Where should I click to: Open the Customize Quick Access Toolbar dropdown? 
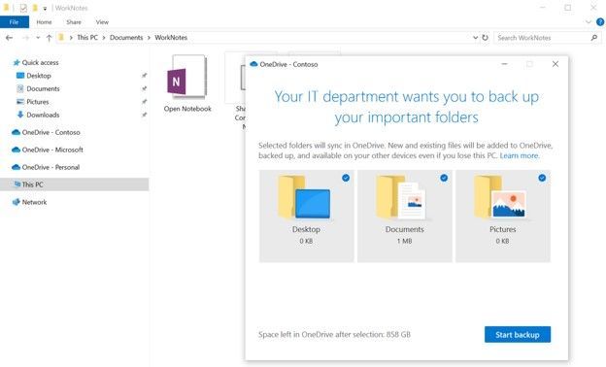pos(45,8)
